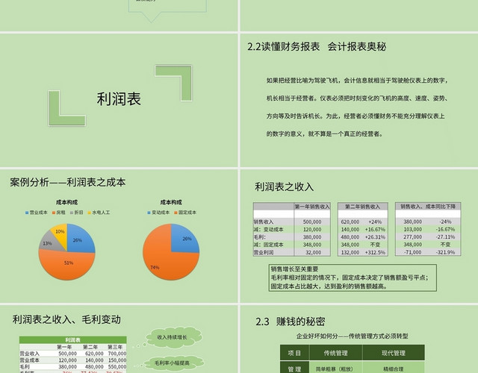Screen dimensions: 478x373
Task: Click the line starting with 机长相当于经营者
Action: pyautogui.click(x=357, y=98)
